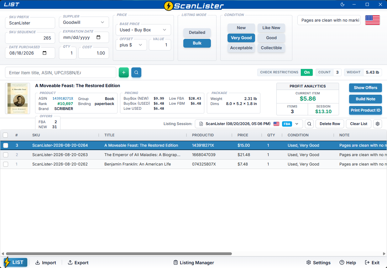Check the select-all header checkbox
This screenshot has height=268, width=387.
tap(5, 135)
